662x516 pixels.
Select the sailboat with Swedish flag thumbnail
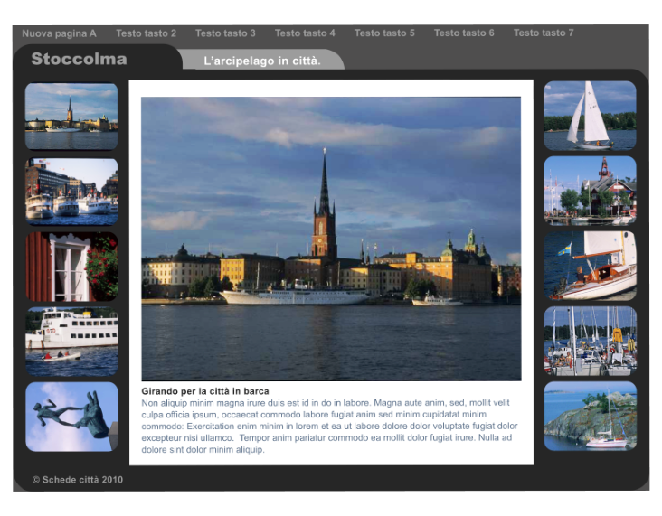tap(590, 266)
